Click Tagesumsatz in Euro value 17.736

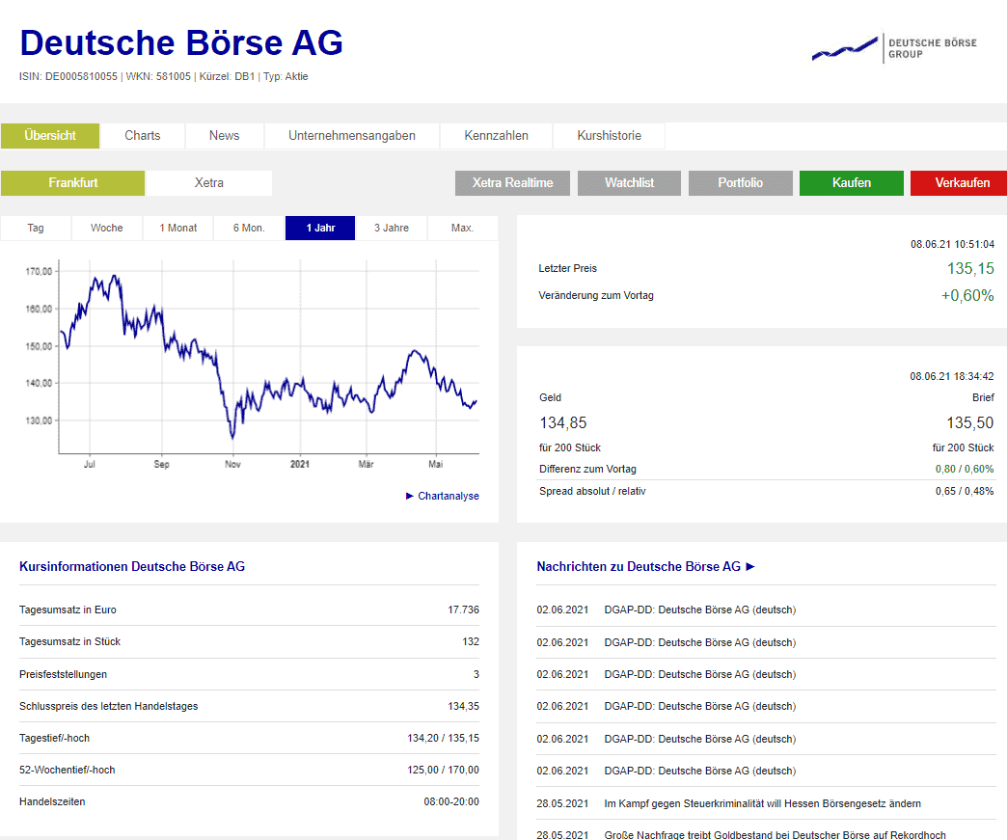[x=463, y=610]
